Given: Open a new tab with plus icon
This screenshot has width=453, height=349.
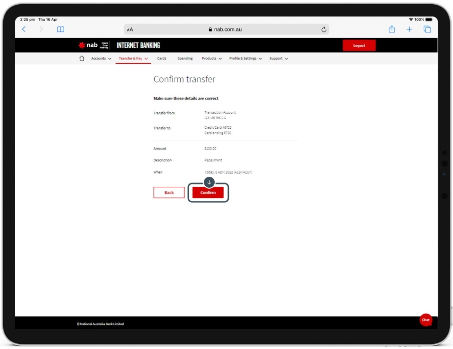Looking at the screenshot, I should (x=409, y=29).
